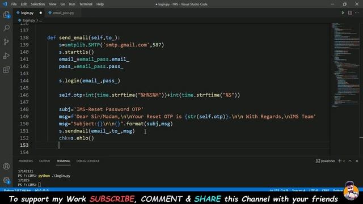
Task: Open the View menu
Action: [x=53, y=4]
